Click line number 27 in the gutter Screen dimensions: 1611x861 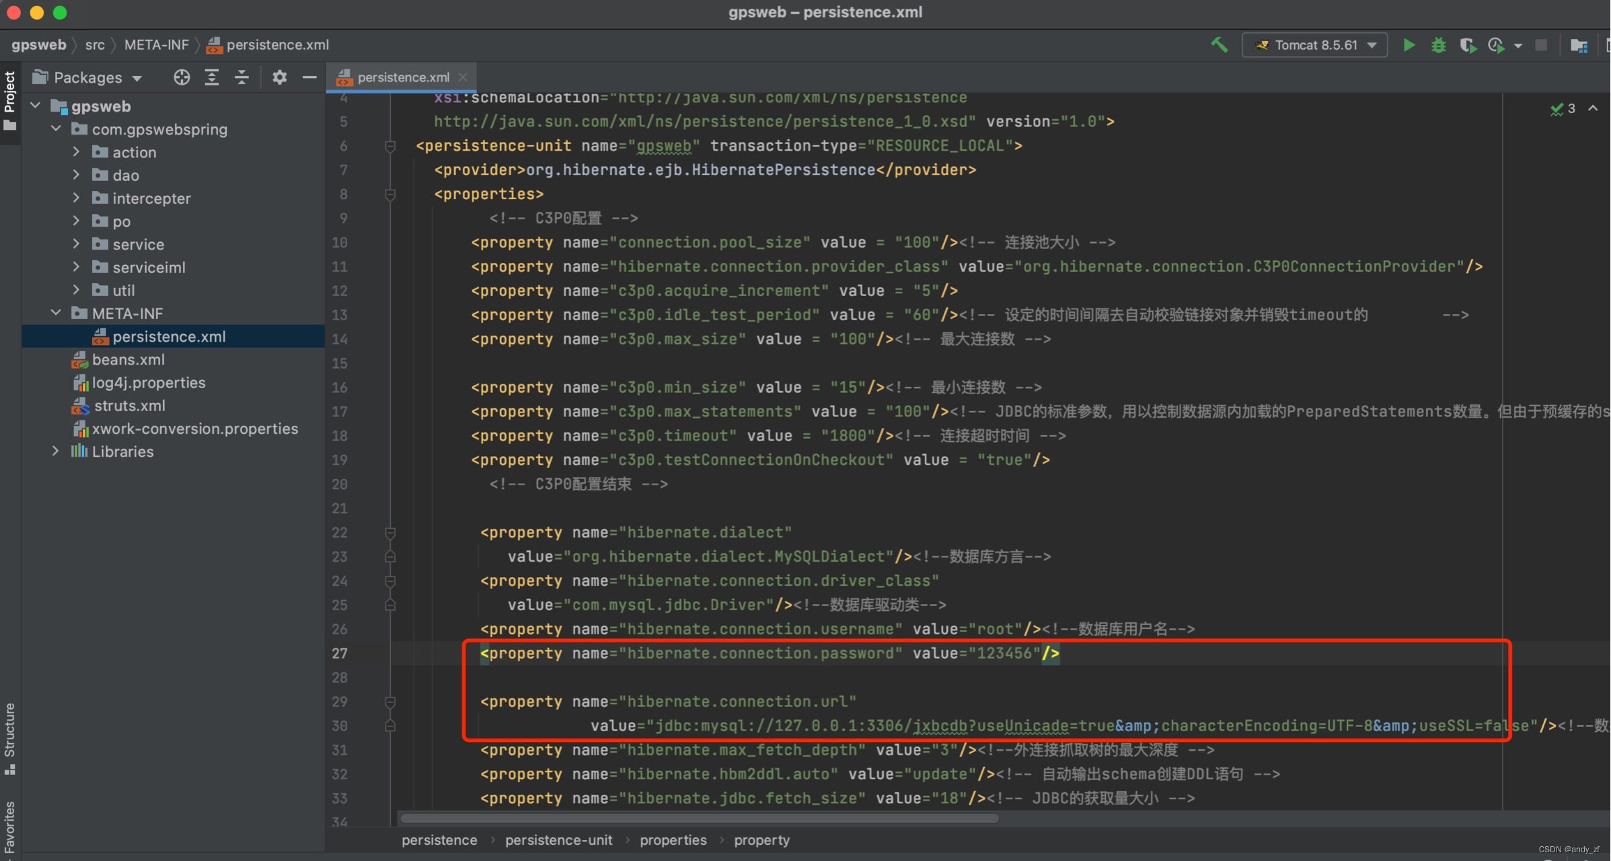[x=340, y=653]
